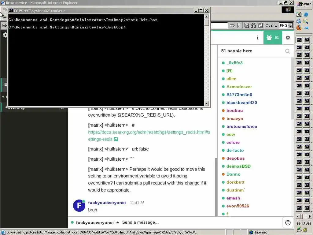Image resolution: width=313 pixels, height=235 pixels.
Task: Click the binoculars find icon
Action: pos(253,25)
